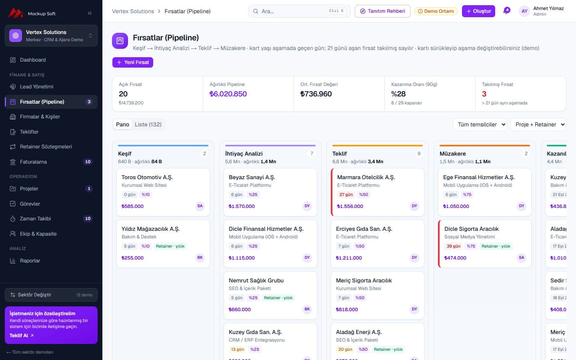
Task: Open Ege Finansal Hizmetler A.Ş. card
Action: click(485, 192)
